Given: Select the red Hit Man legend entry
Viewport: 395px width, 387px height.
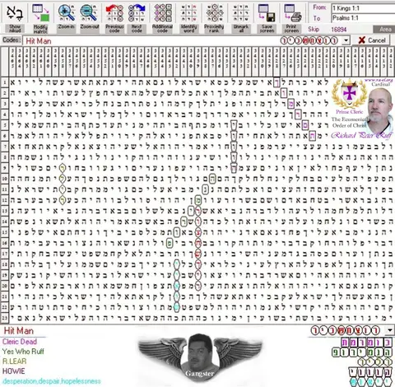Looking at the screenshot, I should (x=19, y=331).
